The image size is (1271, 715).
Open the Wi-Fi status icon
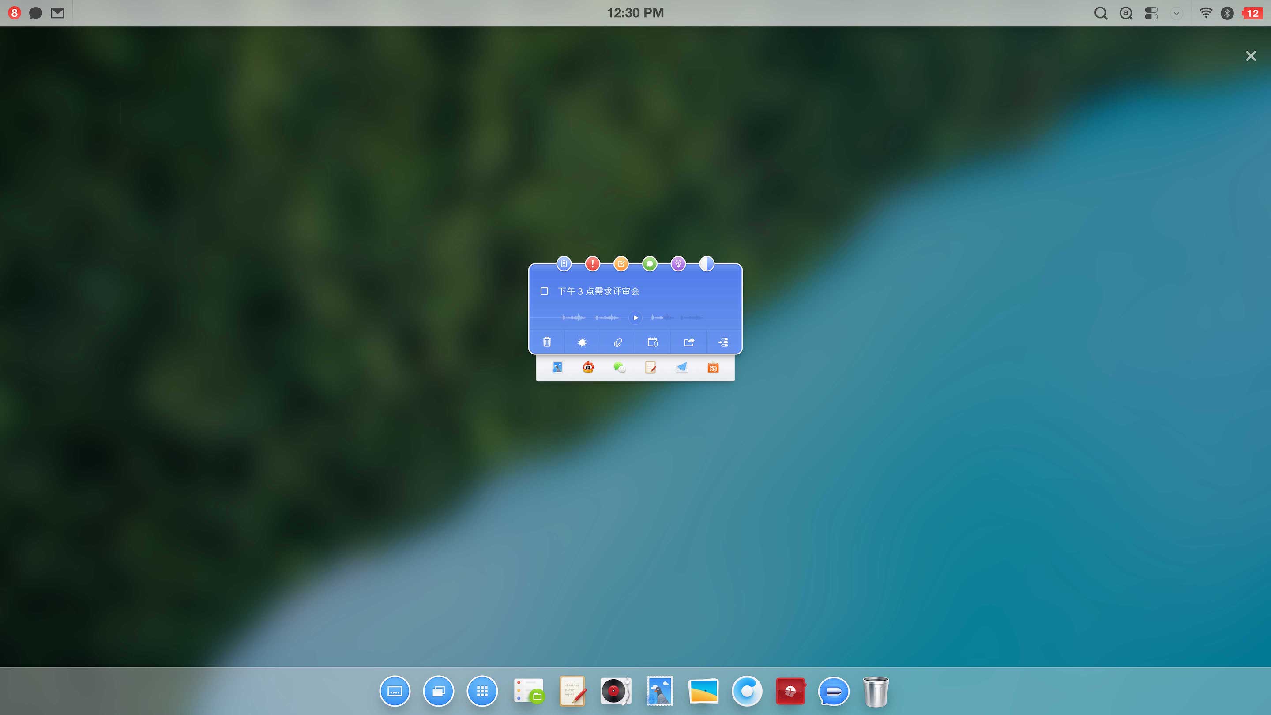[x=1205, y=13]
